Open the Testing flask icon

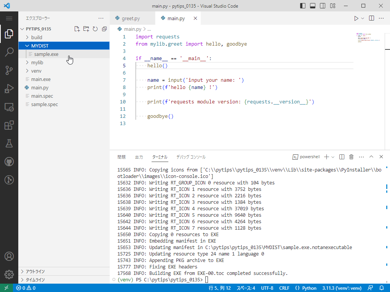point(9,143)
